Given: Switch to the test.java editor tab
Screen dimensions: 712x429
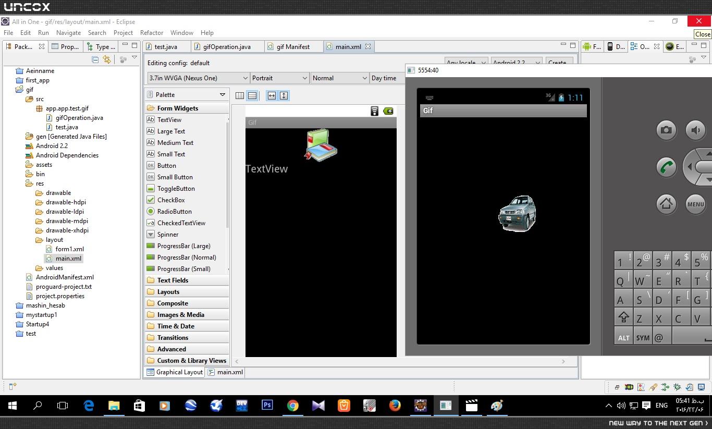Looking at the screenshot, I should click(x=167, y=46).
